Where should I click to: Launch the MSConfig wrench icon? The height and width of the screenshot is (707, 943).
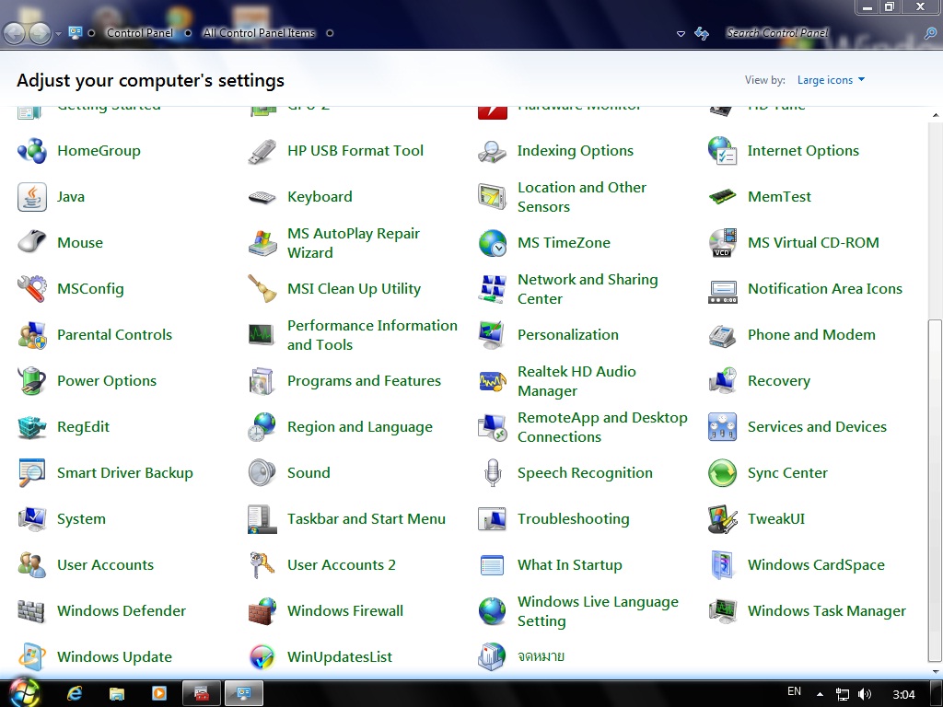(x=32, y=288)
